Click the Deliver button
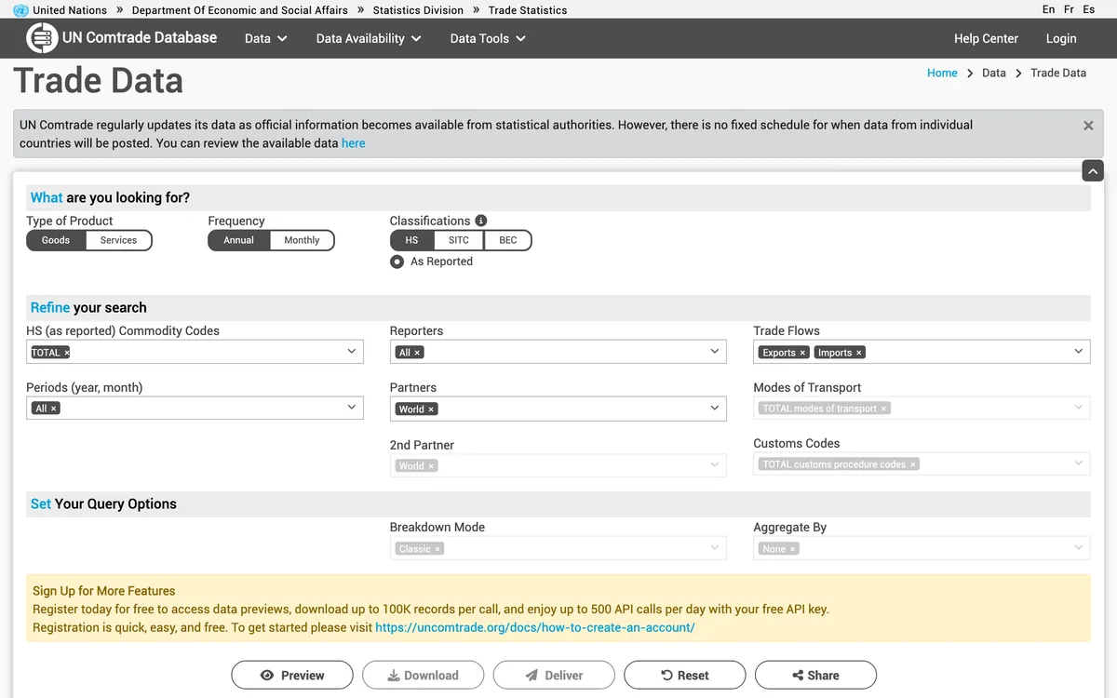Screen dimensions: 1117x698 point(554,675)
